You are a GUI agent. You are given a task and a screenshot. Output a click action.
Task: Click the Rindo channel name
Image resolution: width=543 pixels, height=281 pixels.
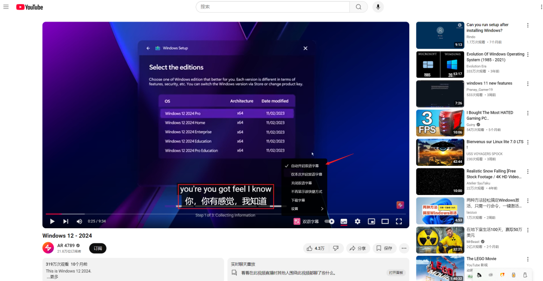click(471, 37)
